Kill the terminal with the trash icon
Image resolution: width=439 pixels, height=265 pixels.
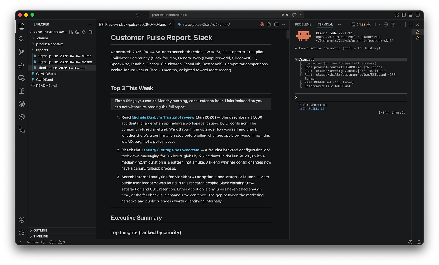click(393, 24)
